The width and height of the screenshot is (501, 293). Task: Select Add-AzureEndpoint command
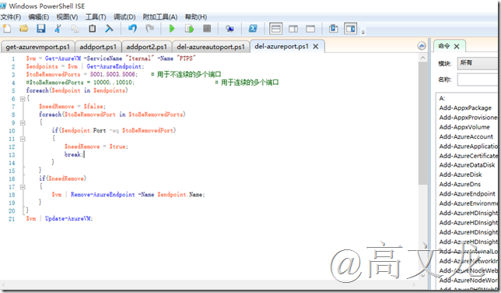coord(467,194)
